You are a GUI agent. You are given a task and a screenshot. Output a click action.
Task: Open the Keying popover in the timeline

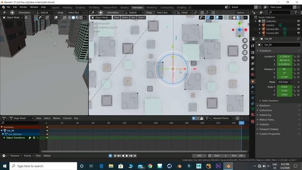point(29,156)
